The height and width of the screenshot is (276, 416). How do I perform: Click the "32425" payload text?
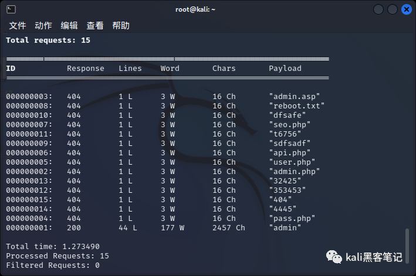click(285, 181)
